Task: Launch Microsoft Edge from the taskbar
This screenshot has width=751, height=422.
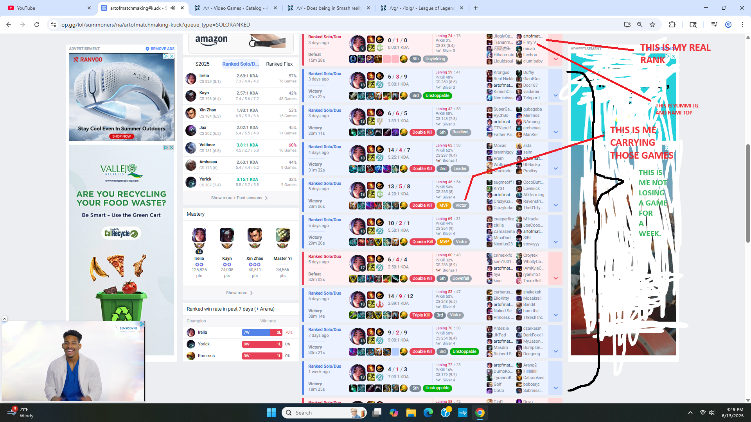Action: 428,413
